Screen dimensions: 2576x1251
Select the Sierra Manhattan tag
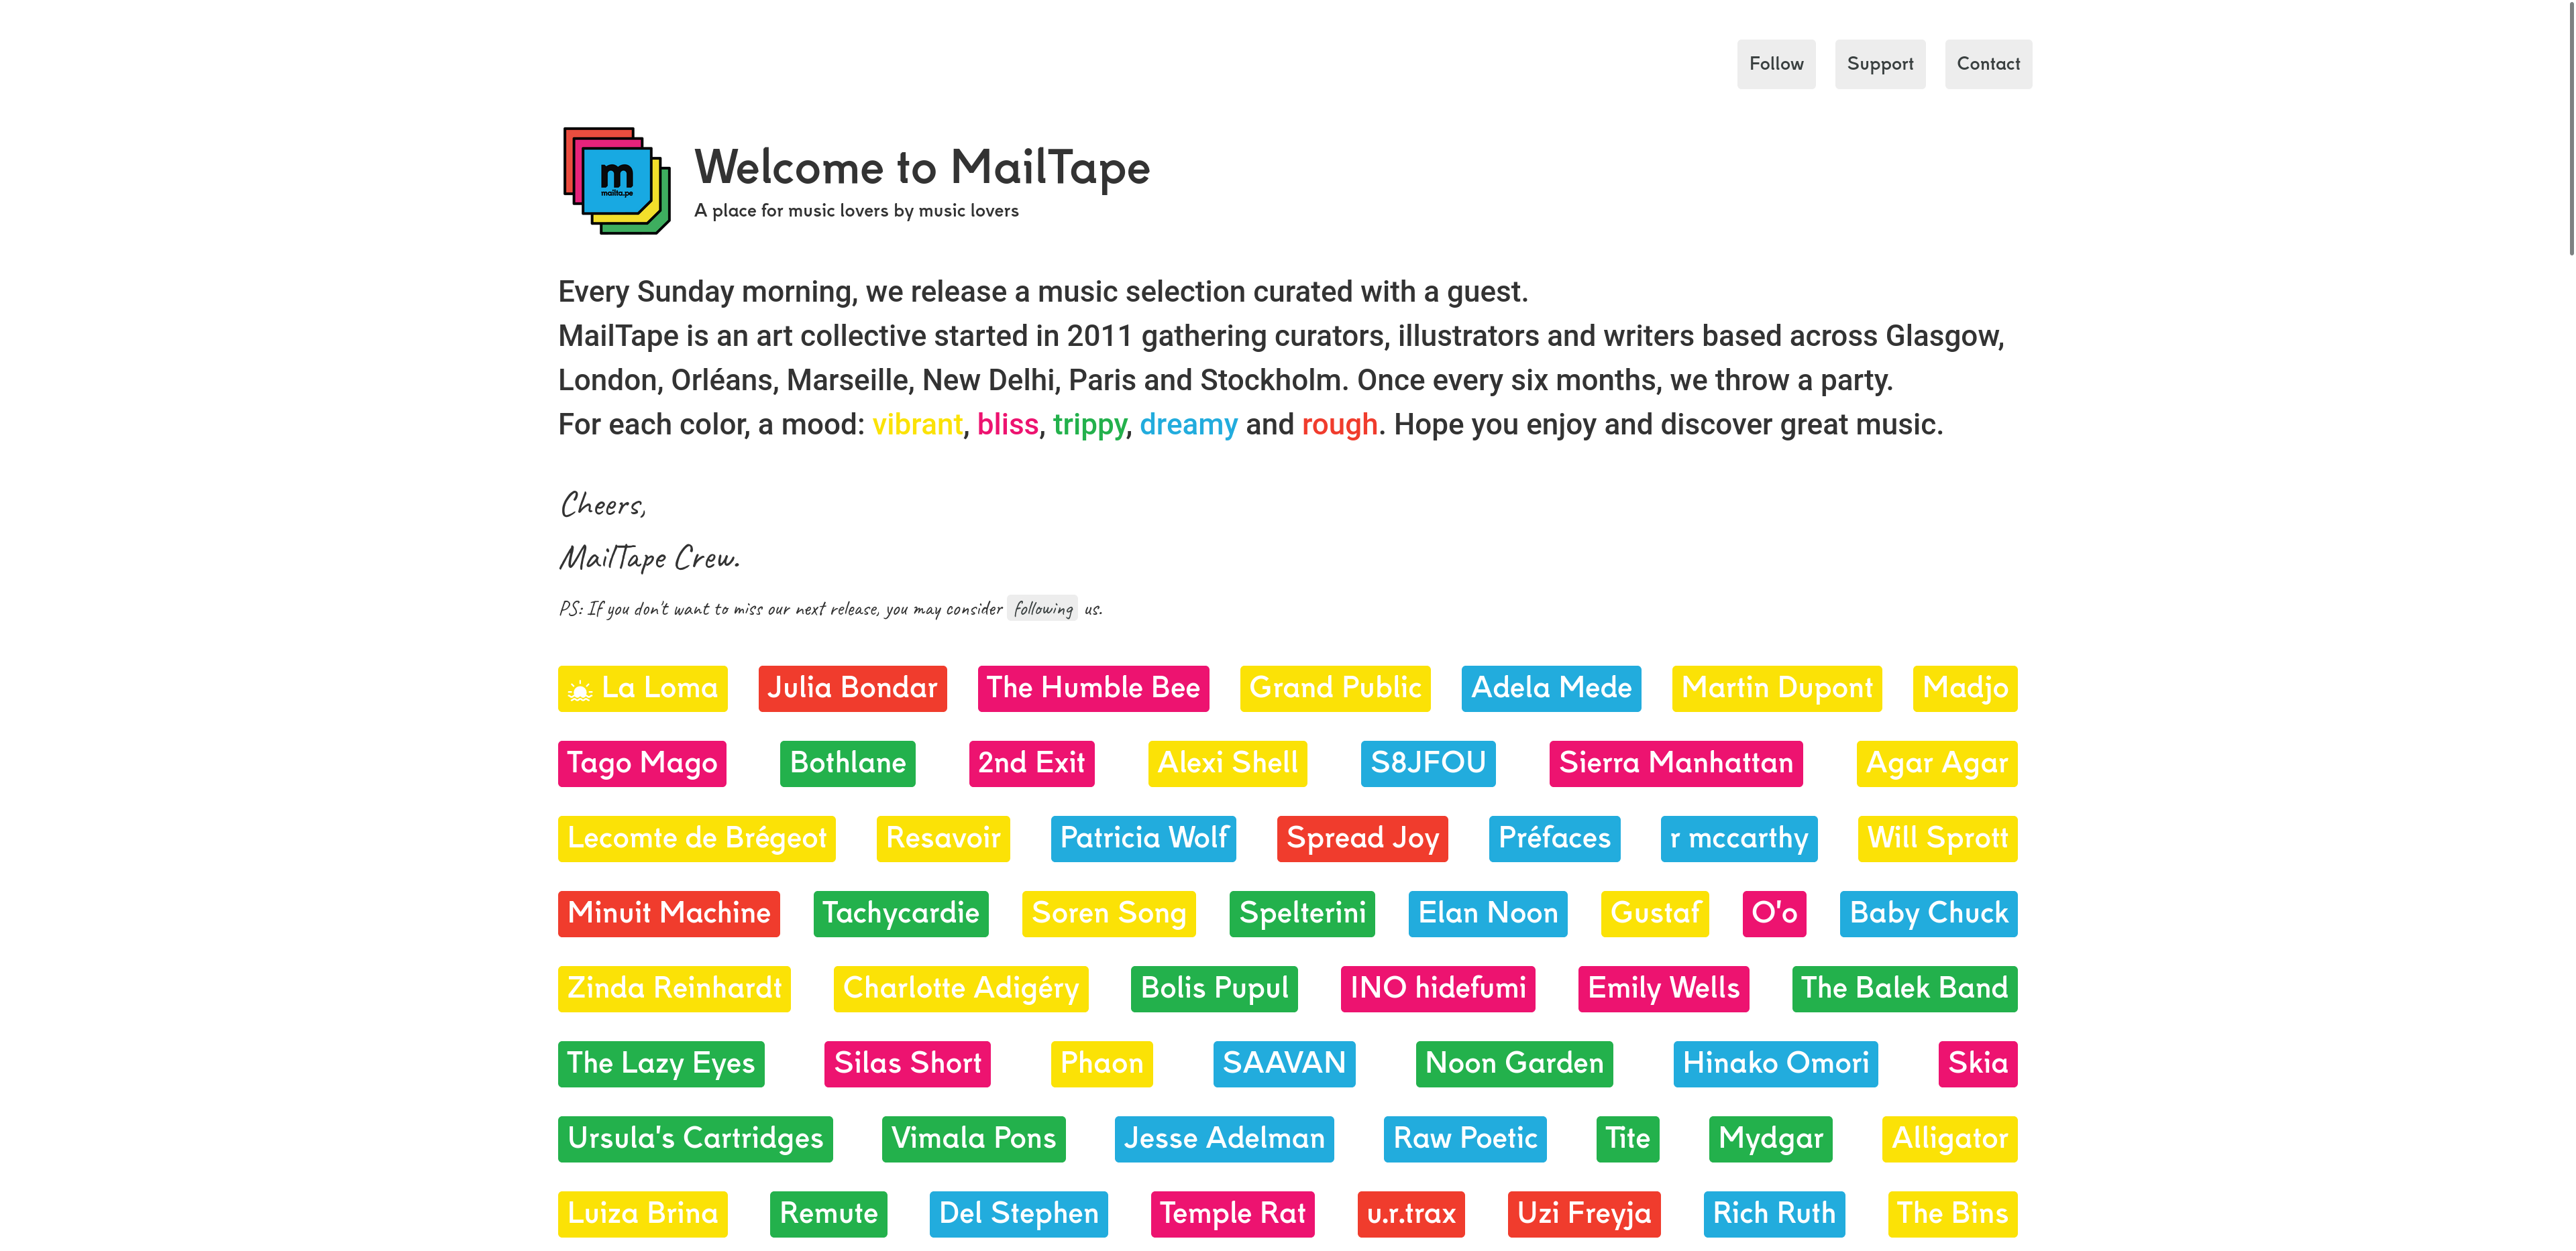click(x=1676, y=764)
